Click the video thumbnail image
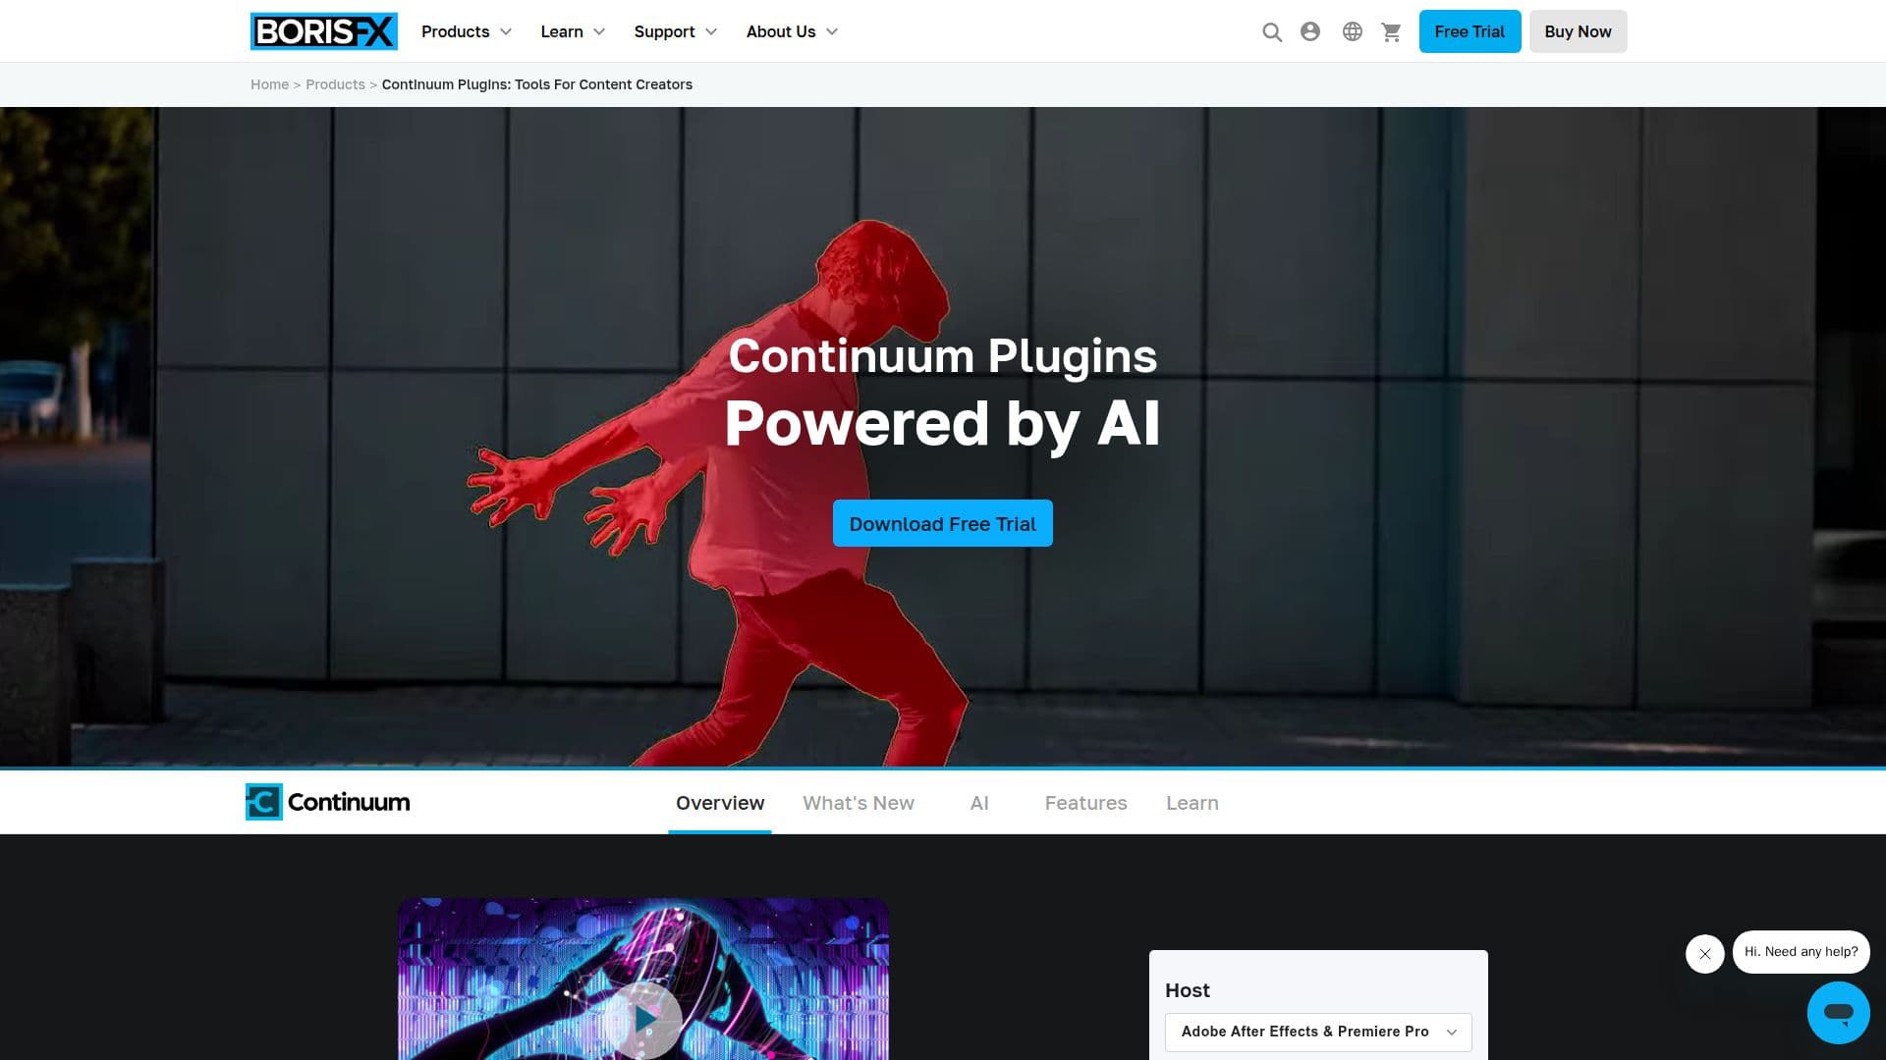1886x1060 pixels. (x=643, y=979)
